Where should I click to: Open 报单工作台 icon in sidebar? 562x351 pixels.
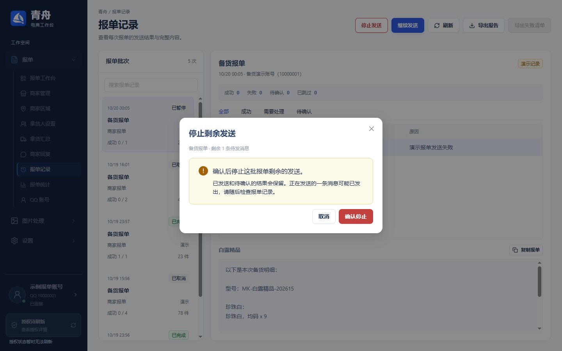pos(23,78)
